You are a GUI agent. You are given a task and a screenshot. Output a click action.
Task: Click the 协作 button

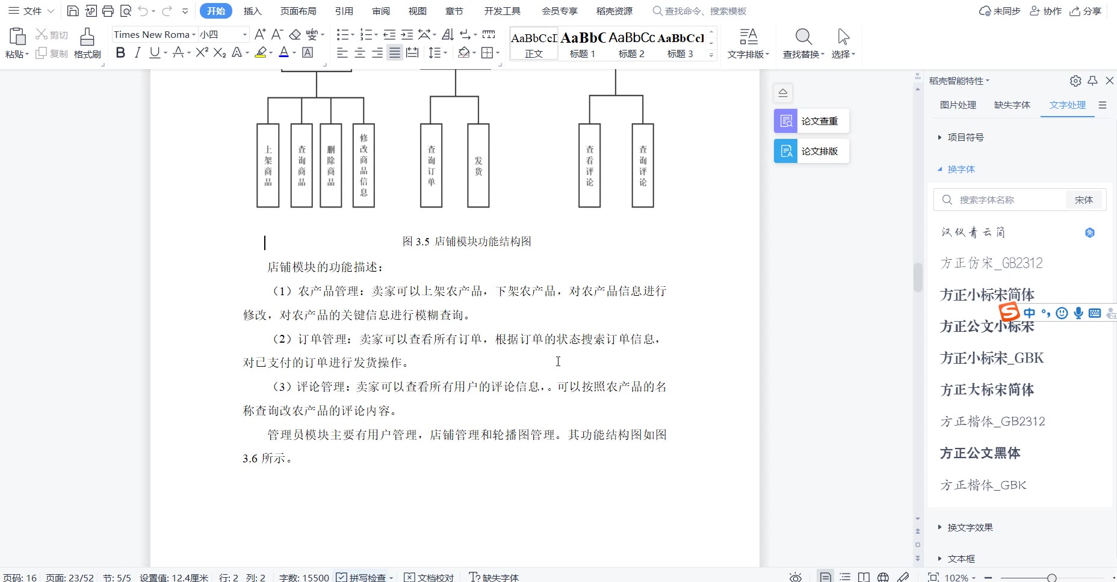pos(1046,11)
